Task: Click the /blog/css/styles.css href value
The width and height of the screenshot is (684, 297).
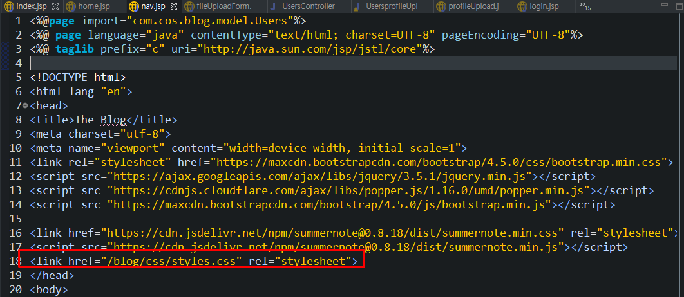Action: click(171, 261)
